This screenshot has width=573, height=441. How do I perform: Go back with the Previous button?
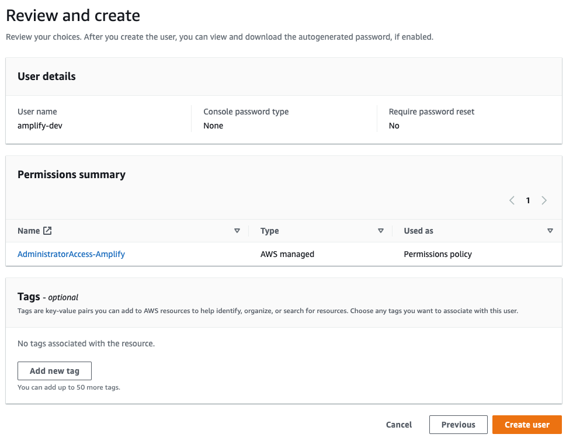point(459,425)
